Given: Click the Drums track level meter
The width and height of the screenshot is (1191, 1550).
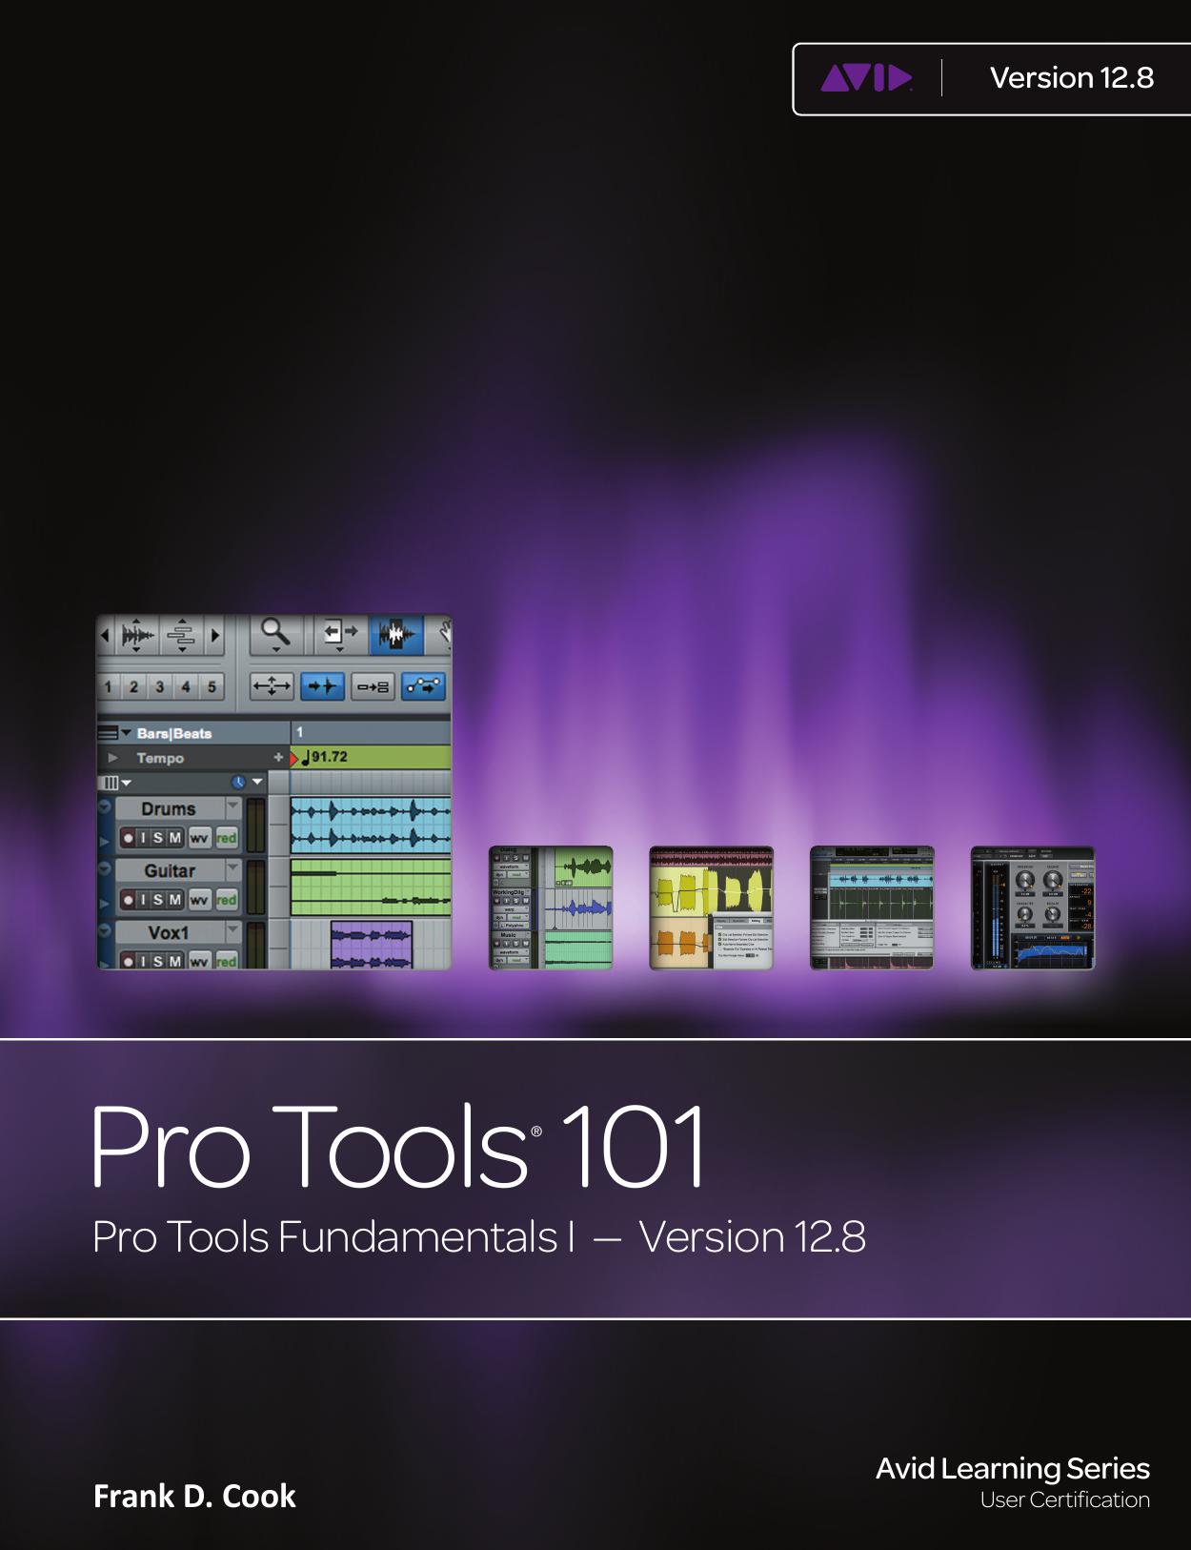Looking at the screenshot, I should click(x=255, y=825).
